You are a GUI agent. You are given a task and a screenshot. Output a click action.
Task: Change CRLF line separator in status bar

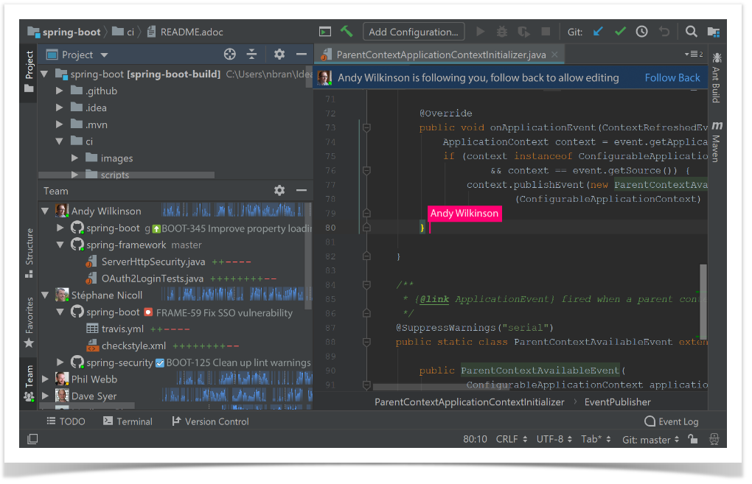pos(511,439)
